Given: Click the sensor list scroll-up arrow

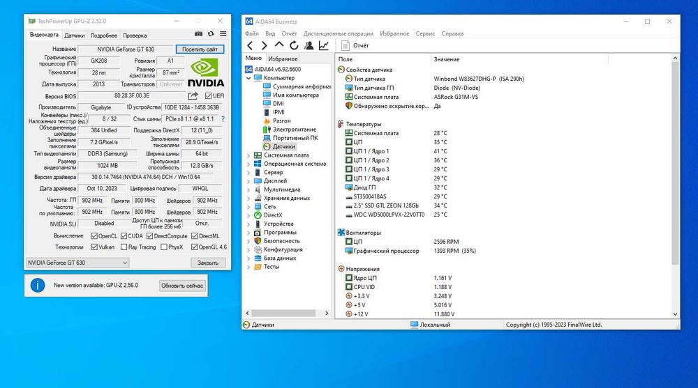Looking at the screenshot, I should click(675, 59).
